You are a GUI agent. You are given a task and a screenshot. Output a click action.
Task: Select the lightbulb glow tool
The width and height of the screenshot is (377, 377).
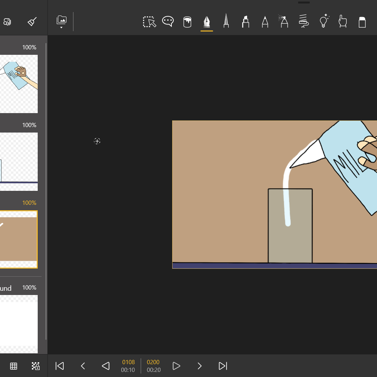tap(324, 21)
